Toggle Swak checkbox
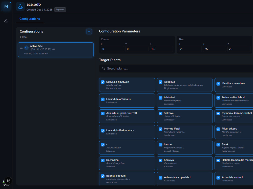Screen dimensions: 253x189 click(x=218, y=145)
